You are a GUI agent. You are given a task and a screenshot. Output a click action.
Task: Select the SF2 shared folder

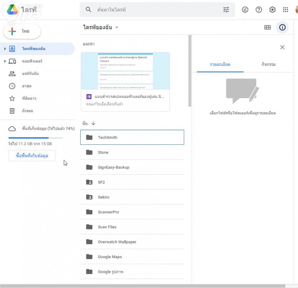(132, 182)
